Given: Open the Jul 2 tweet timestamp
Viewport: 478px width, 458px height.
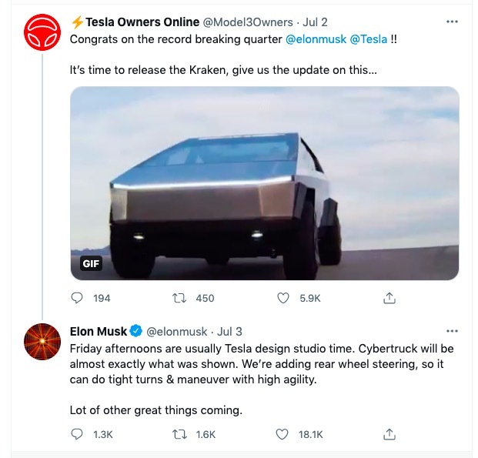Looking at the screenshot, I should click(318, 22).
